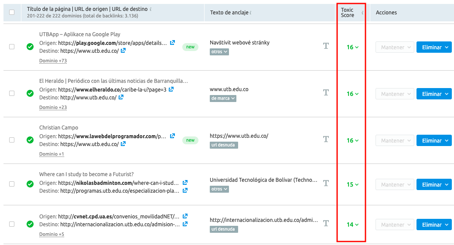Select checkbox for cvnet.cpd.ua.es row
This screenshot has width=454, height=245.
coord(12,224)
